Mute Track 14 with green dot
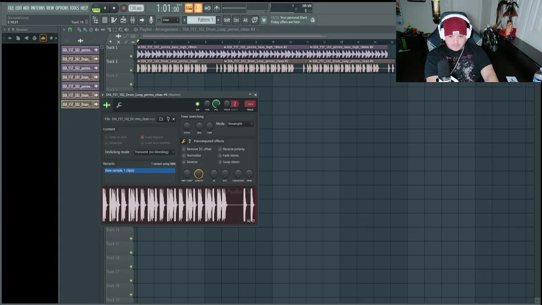 pyautogui.click(x=131, y=238)
